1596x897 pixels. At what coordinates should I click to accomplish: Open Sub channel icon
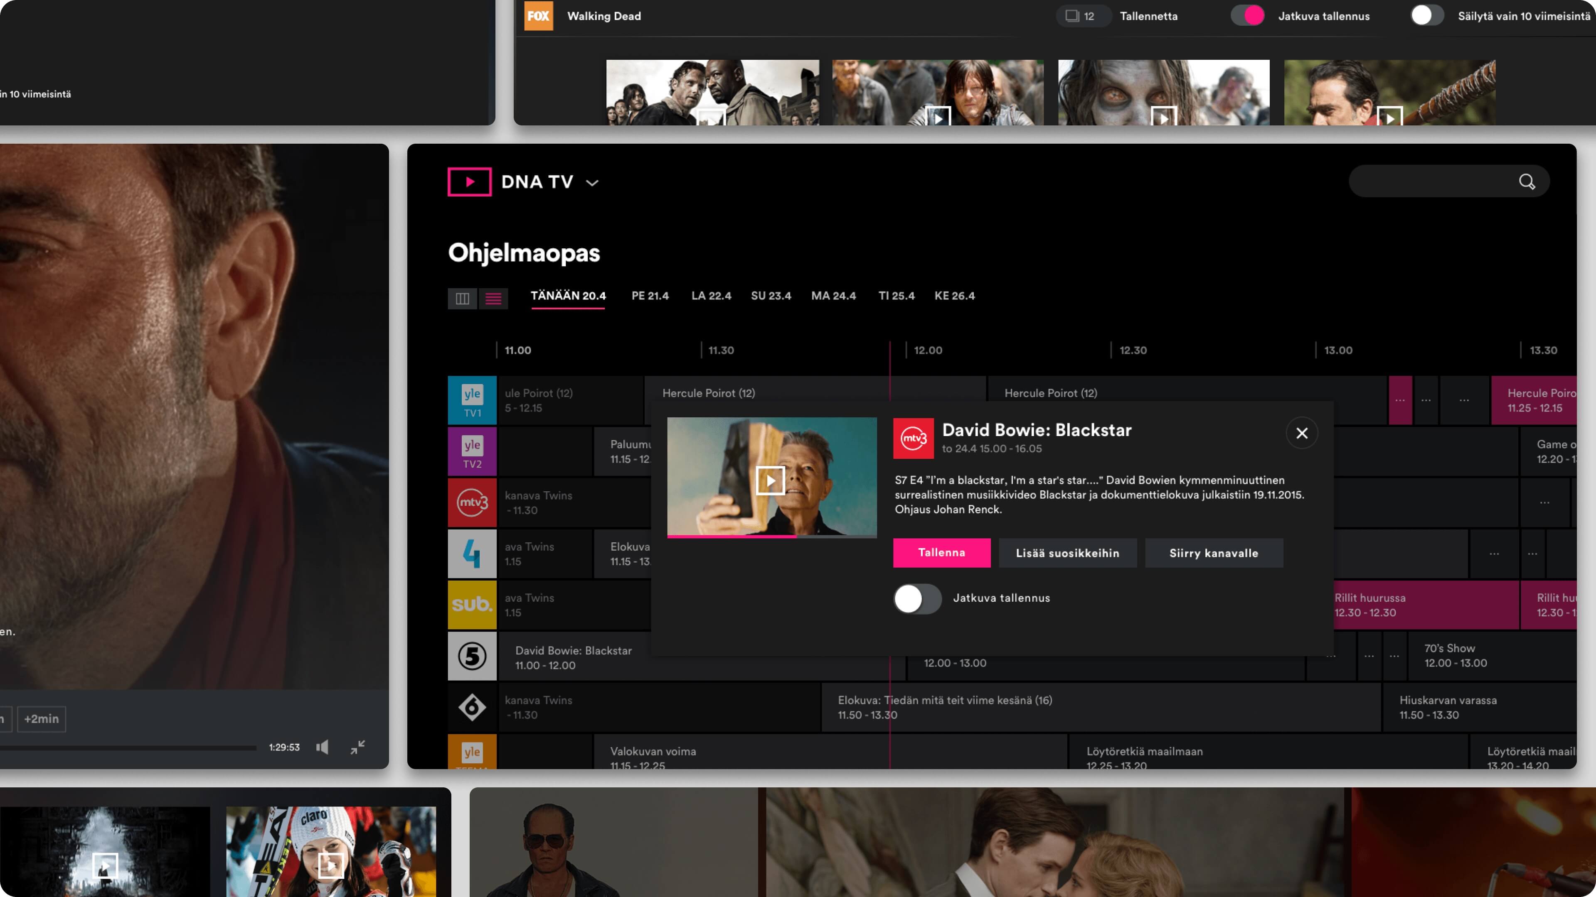(472, 605)
